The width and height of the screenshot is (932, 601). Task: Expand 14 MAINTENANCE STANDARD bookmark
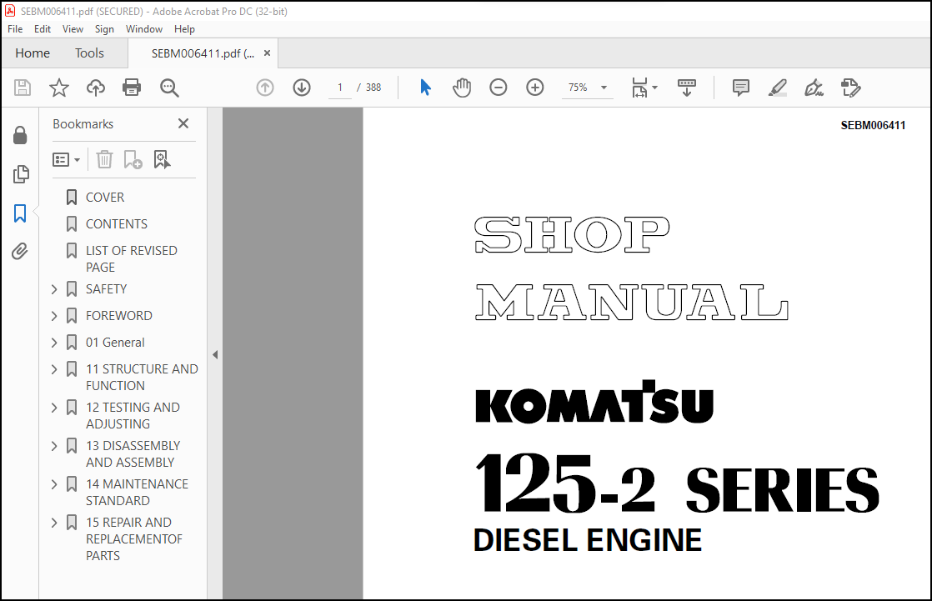click(x=54, y=484)
